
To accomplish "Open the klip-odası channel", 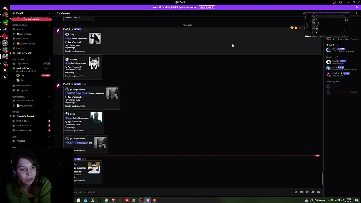I will (31, 53).
